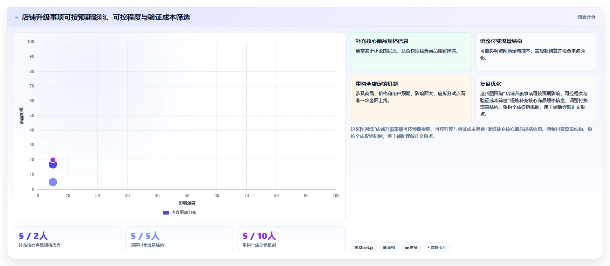Select the 进度 tag
This screenshot has width=610, height=266.
point(411,247)
